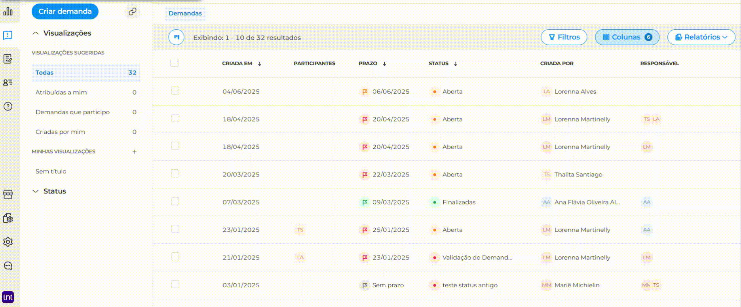Click Validação do Demand... status cell
Viewport: 741px width, 307px height.
point(477,258)
